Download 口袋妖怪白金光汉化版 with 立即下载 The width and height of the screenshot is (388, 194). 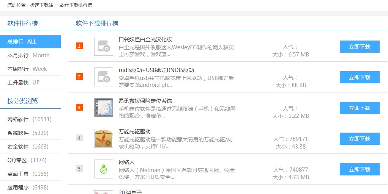click(x=359, y=47)
